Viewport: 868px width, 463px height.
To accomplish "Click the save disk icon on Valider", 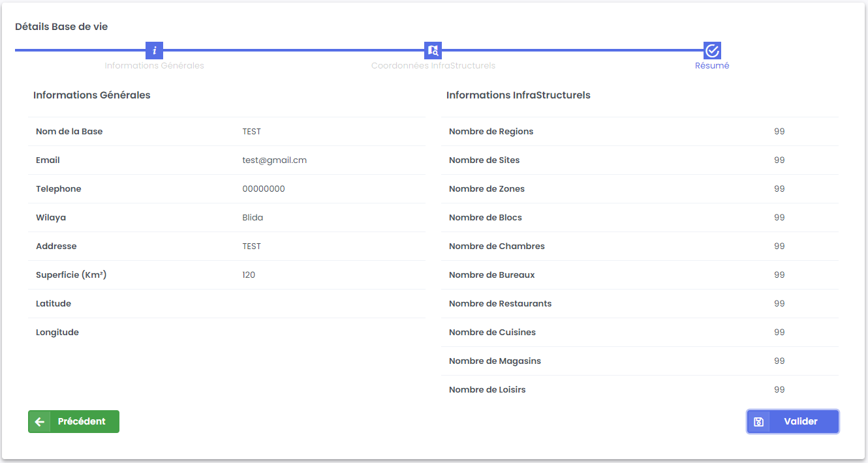I will (758, 422).
